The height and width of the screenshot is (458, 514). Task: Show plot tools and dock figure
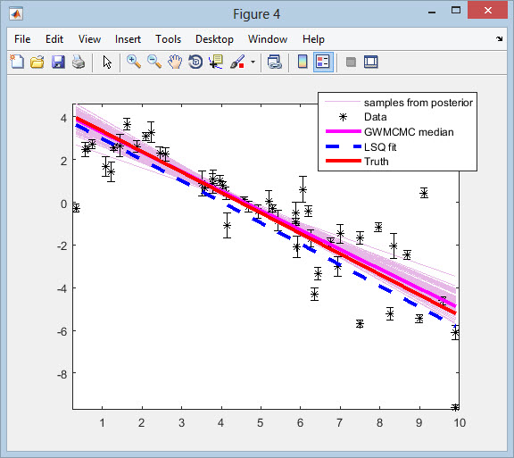pyautogui.click(x=371, y=62)
